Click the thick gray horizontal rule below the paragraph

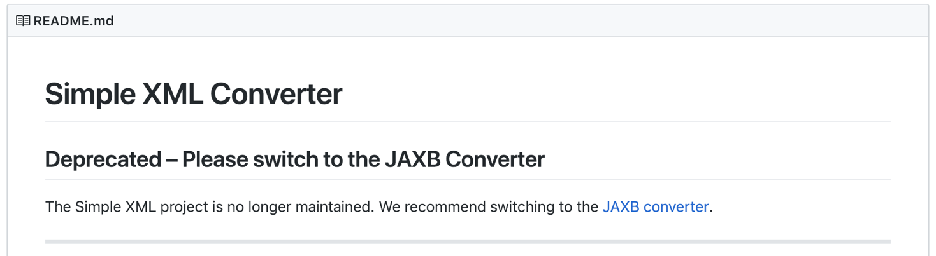coord(468,242)
